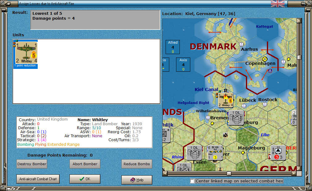
Task: Click the Whitley bomber counter on the map
Action: tap(226, 100)
